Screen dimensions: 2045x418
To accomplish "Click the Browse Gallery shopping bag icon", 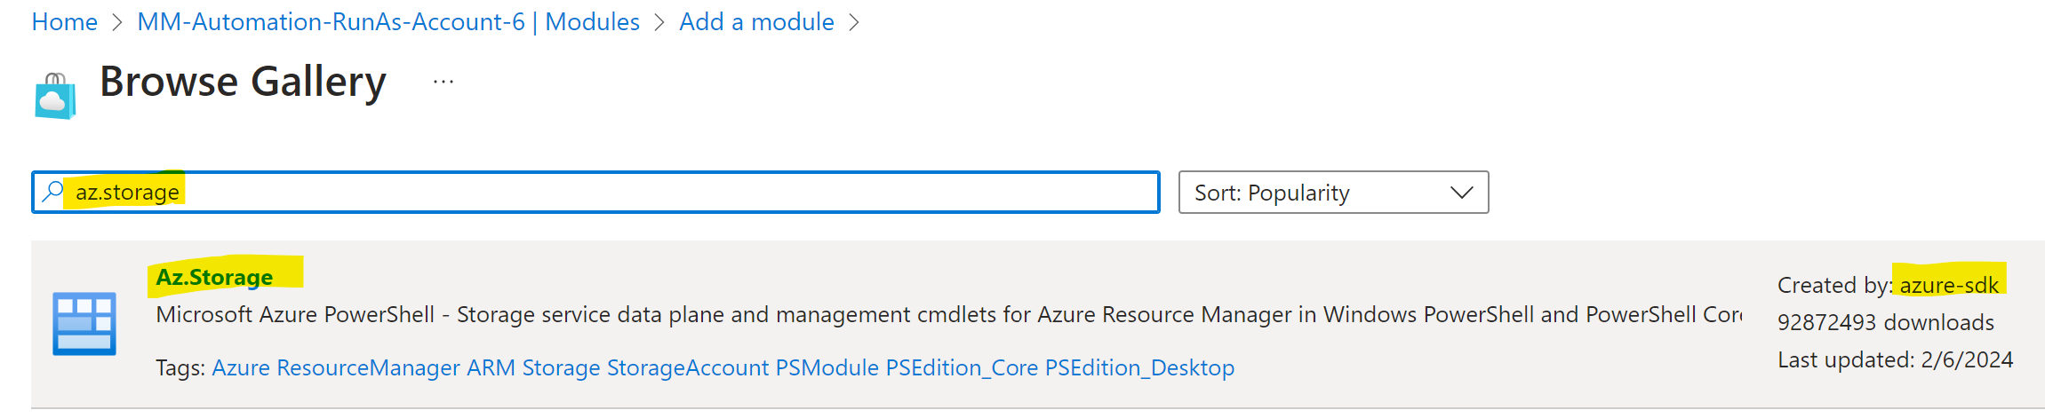I will click(x=55, y=96).
